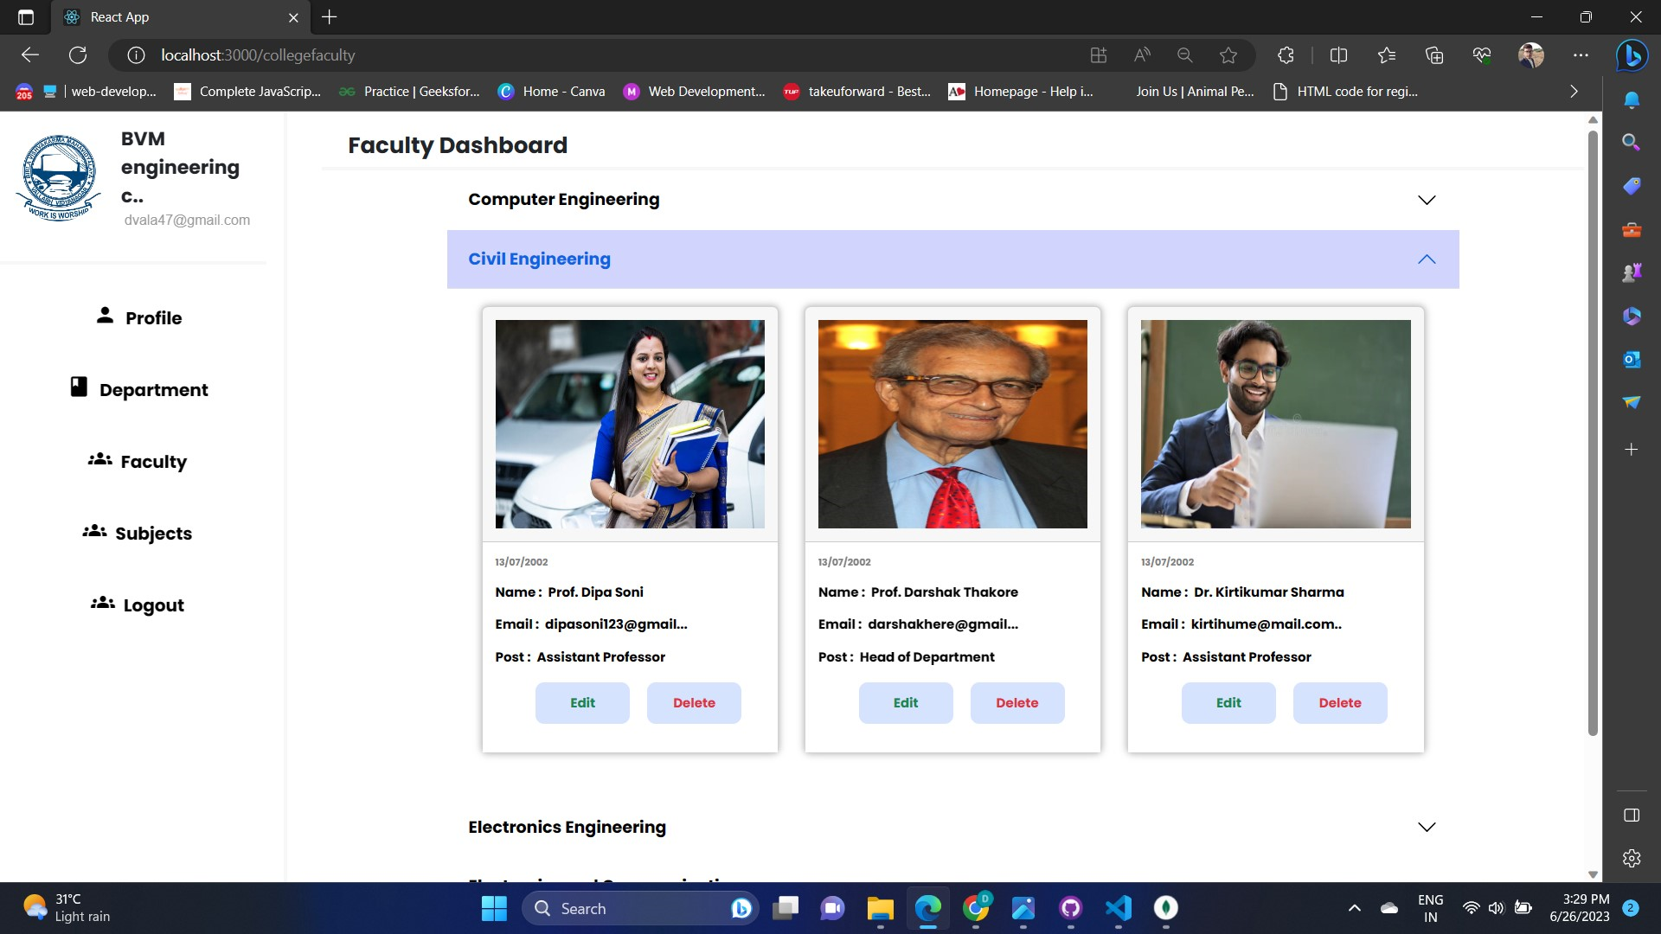Viewport: 1661px width, 934px height.
Task: Collapse the Civil Engineering section
Action: pyautogui.click(x=1426, y=259)
